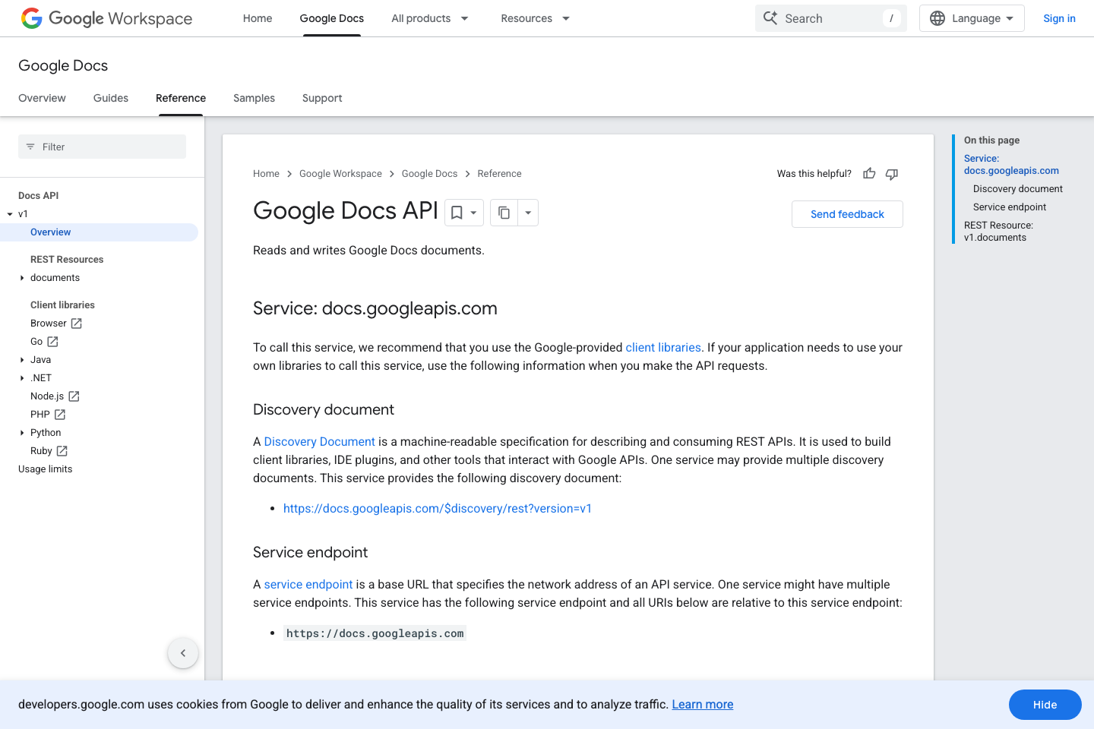Hide the cookies notification banner
This screenshot has width=1094, height=729.
click(x=1045, y=705)
